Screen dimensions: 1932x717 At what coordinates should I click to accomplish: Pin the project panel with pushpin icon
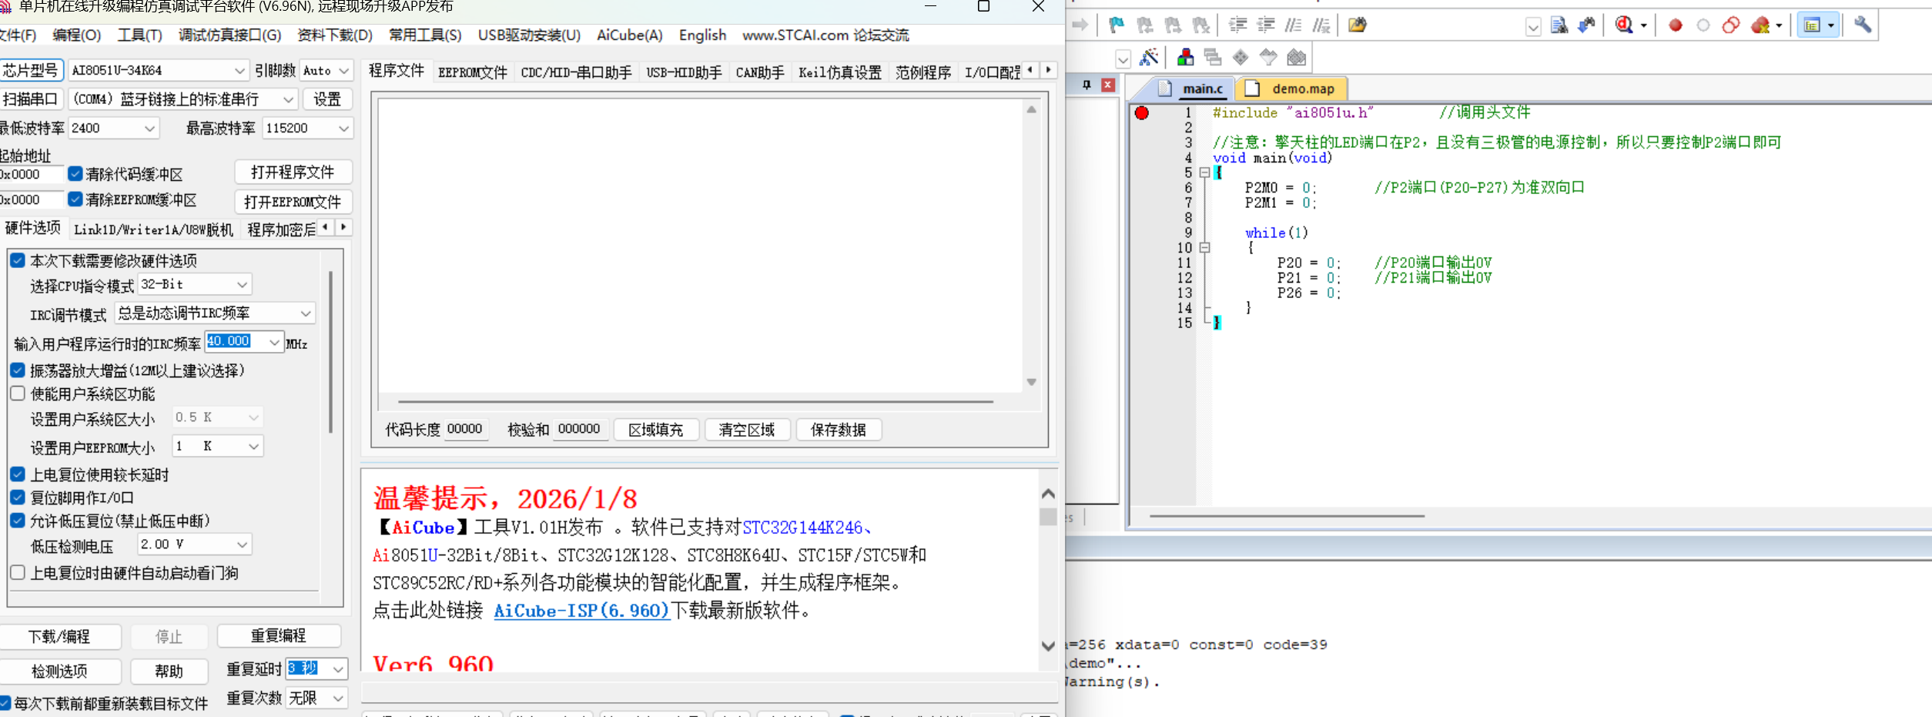(1087, 85)
